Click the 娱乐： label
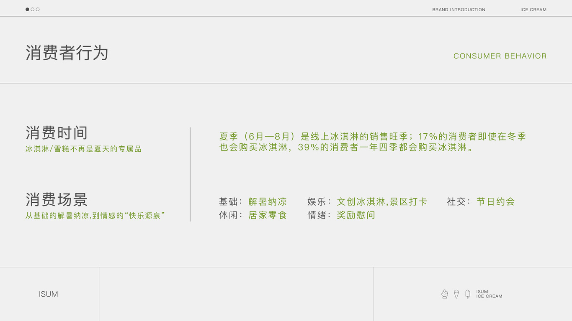Image resolution: width=572 pixels, height=321 pixels. pos(319,202)
